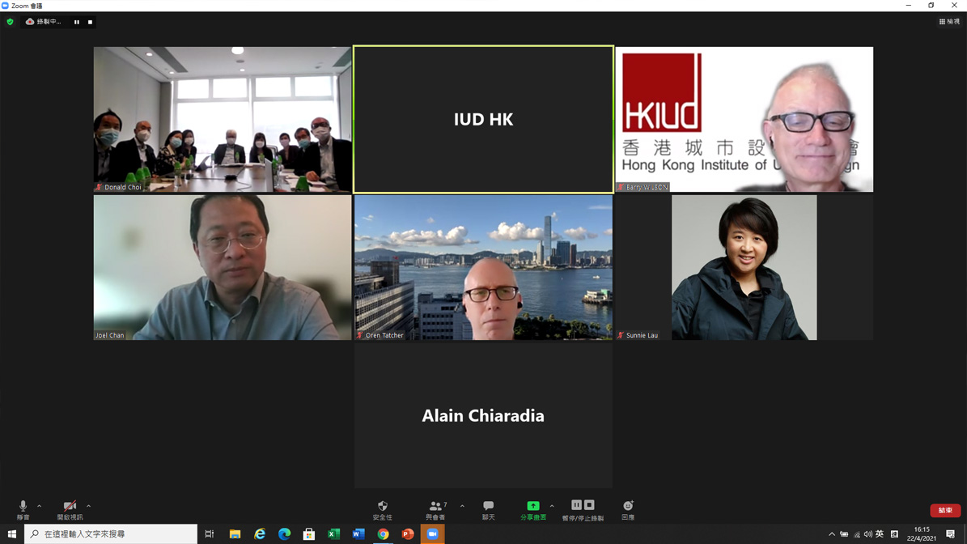Open the Security shield menu
Screen dimensions: 967x544
coord(383,509)
